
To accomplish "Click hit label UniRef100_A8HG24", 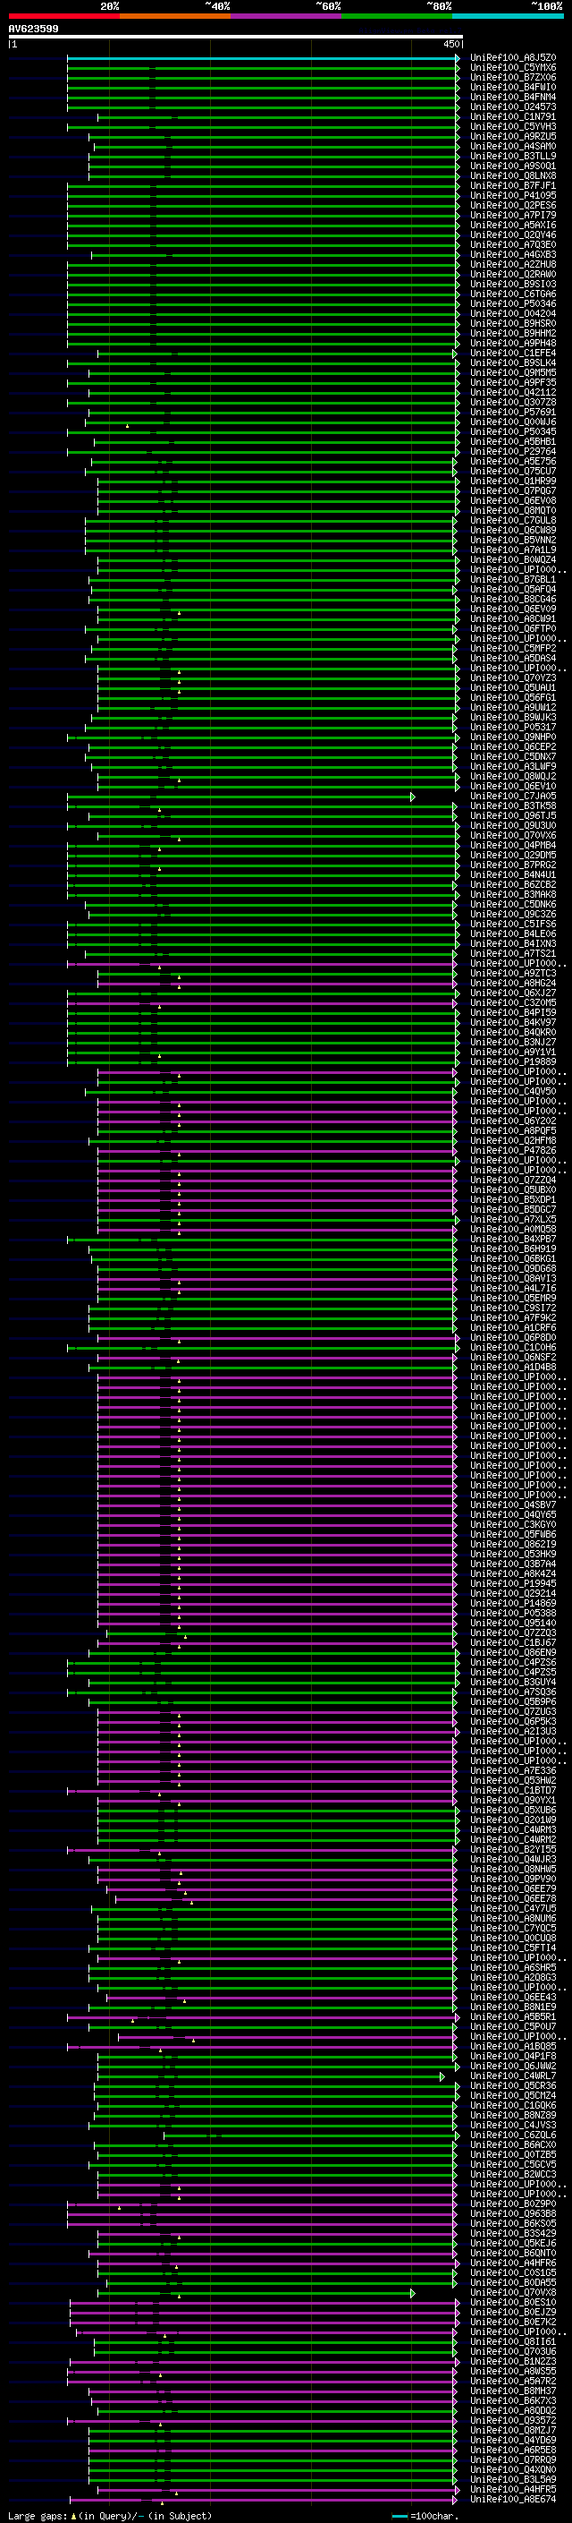I will [x=513, y=984].
